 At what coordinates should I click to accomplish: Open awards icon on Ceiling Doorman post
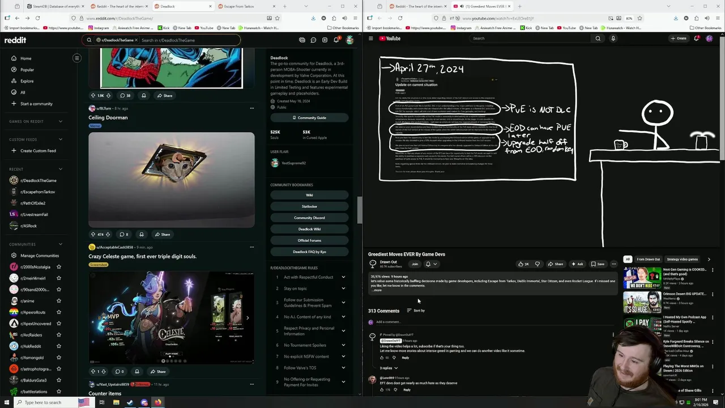click(x=142, y=234)
